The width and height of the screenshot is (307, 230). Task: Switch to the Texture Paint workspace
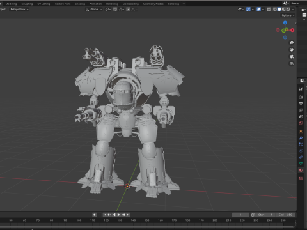[63, 4]
